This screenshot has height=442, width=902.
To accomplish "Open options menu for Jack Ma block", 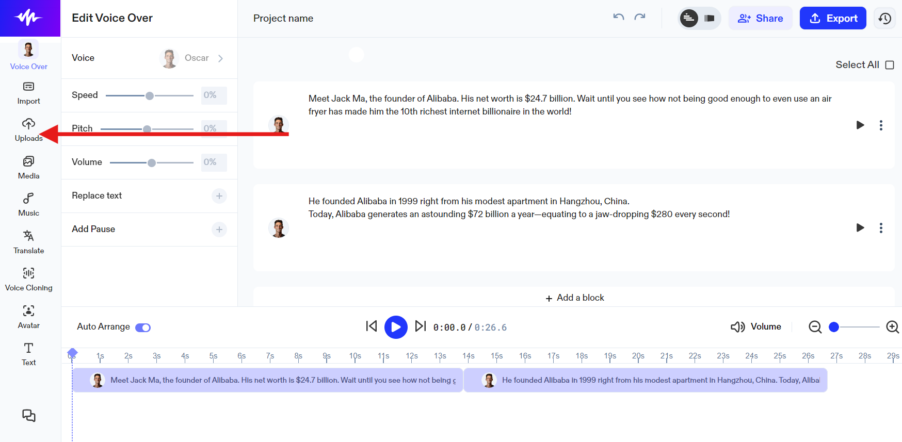I will (x=881, y=125).
